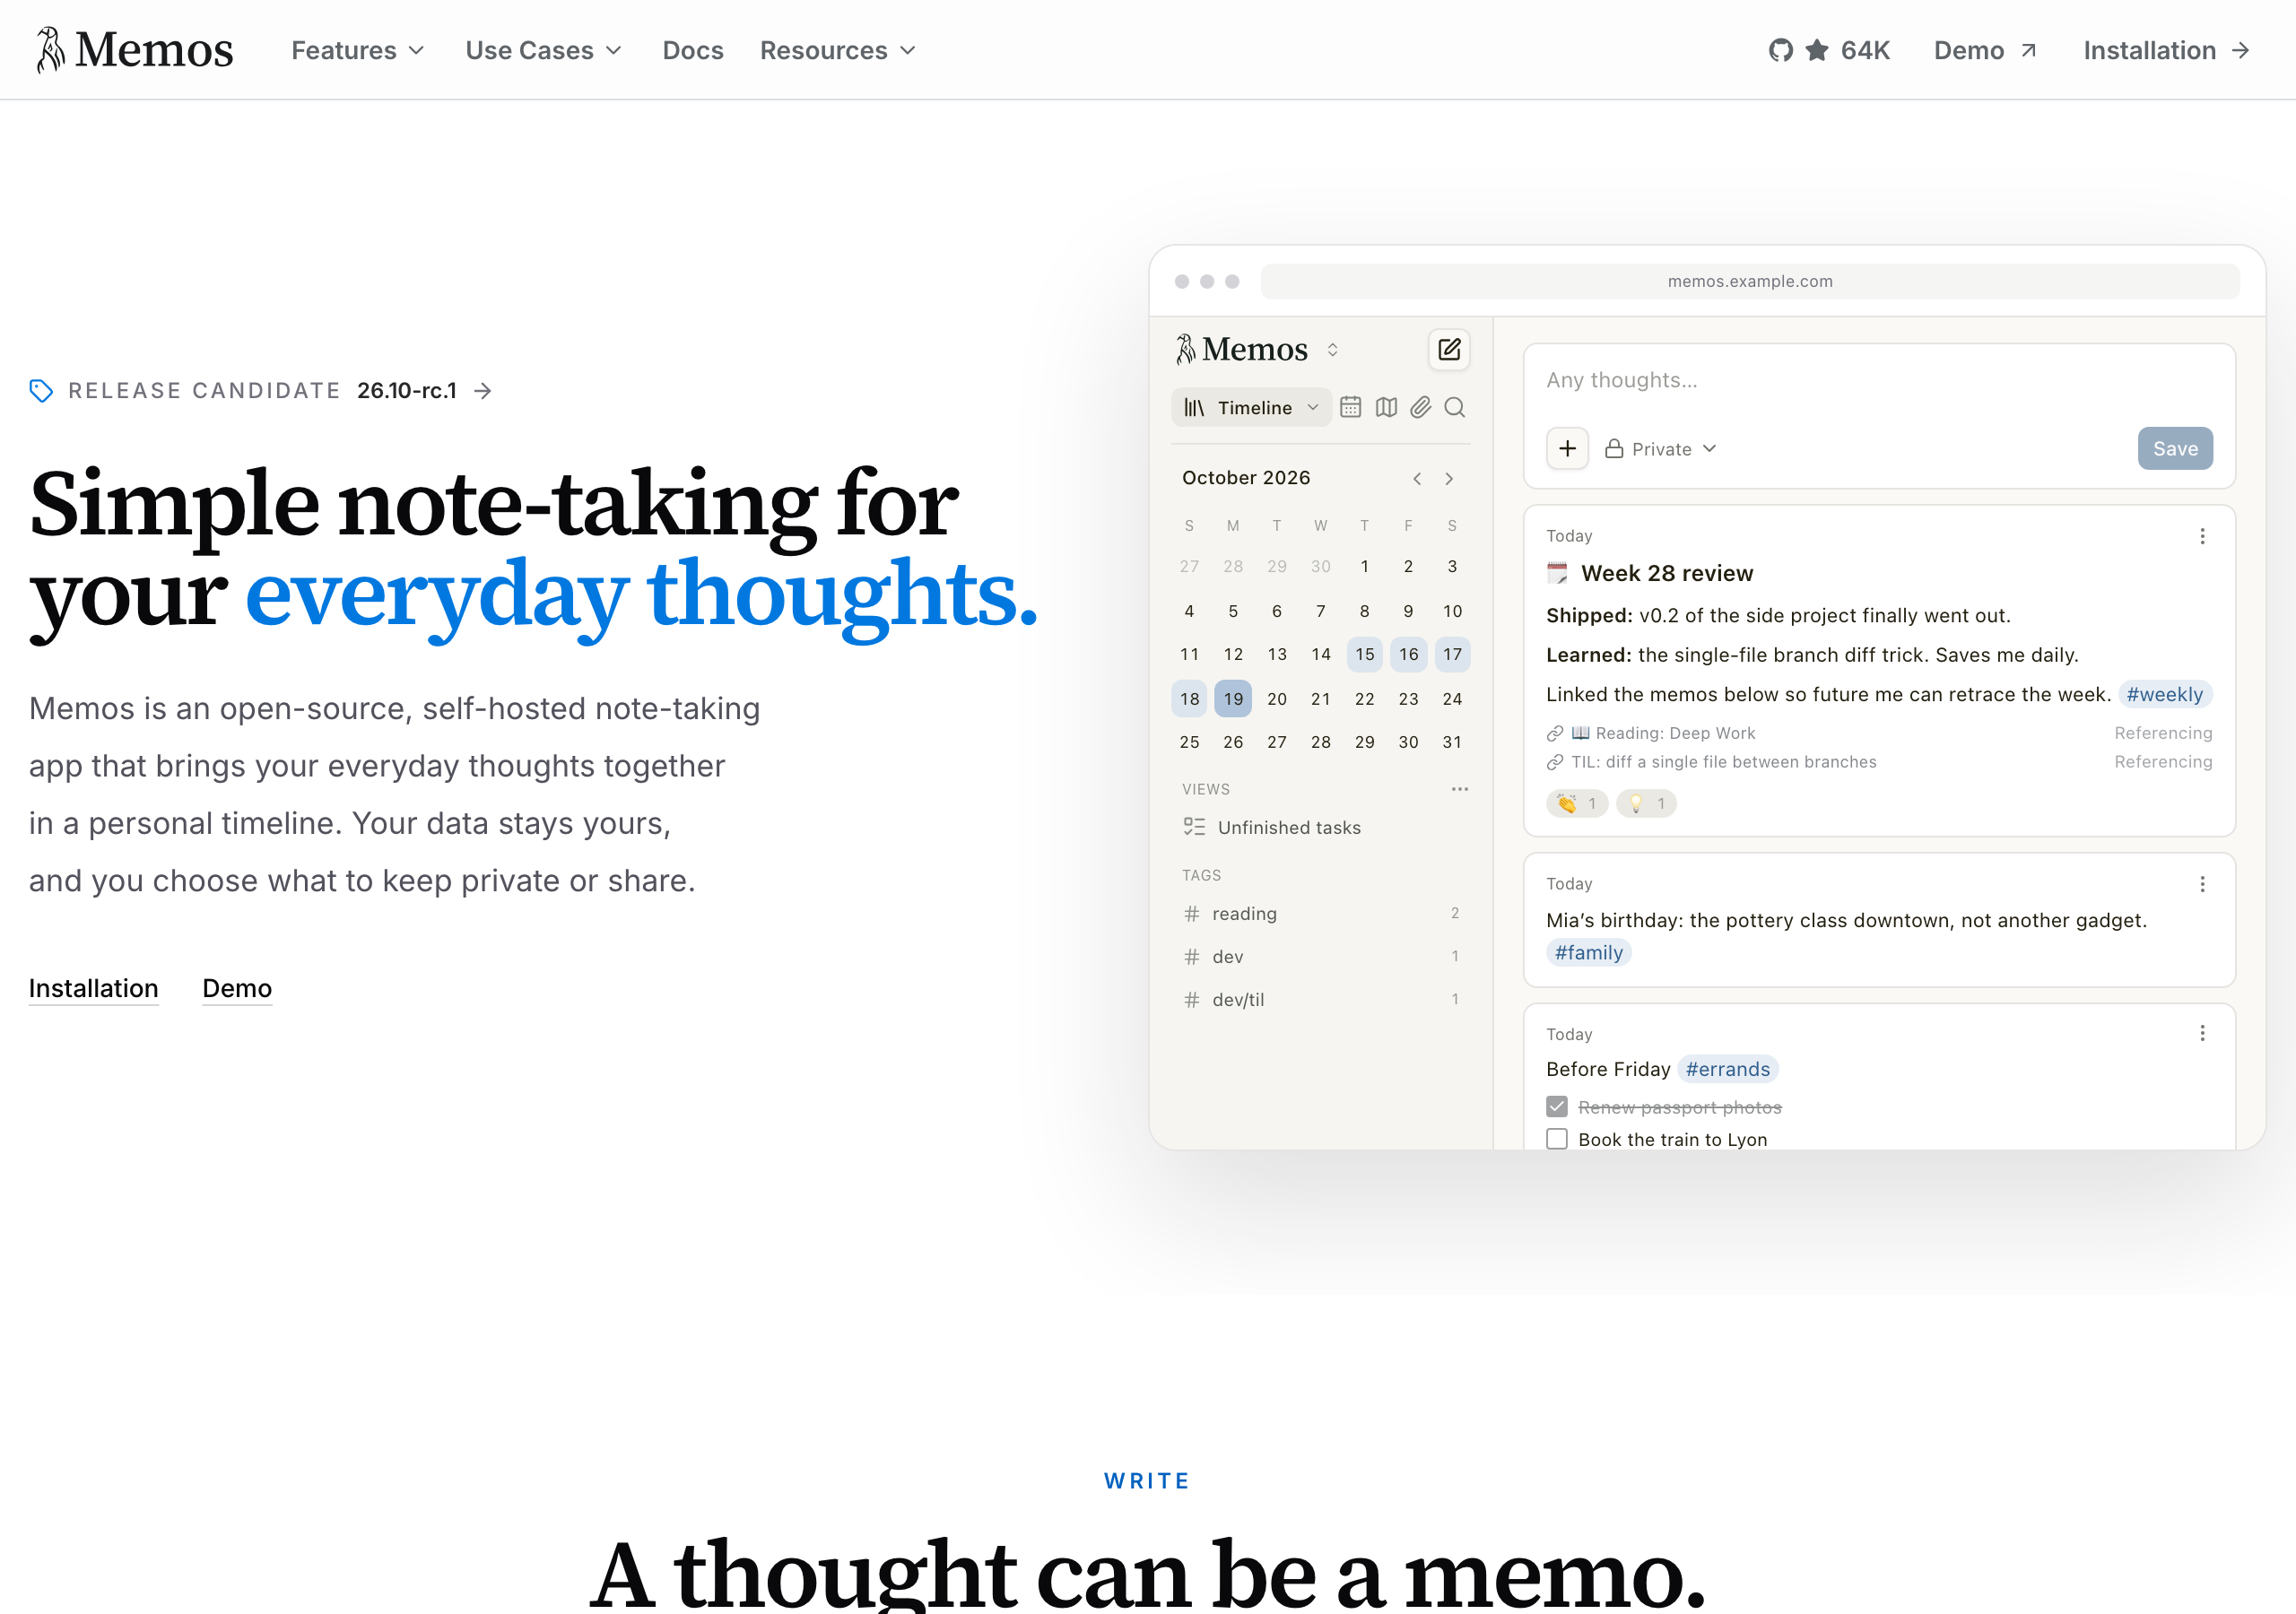Open the Views section more options

(1460, 789)
